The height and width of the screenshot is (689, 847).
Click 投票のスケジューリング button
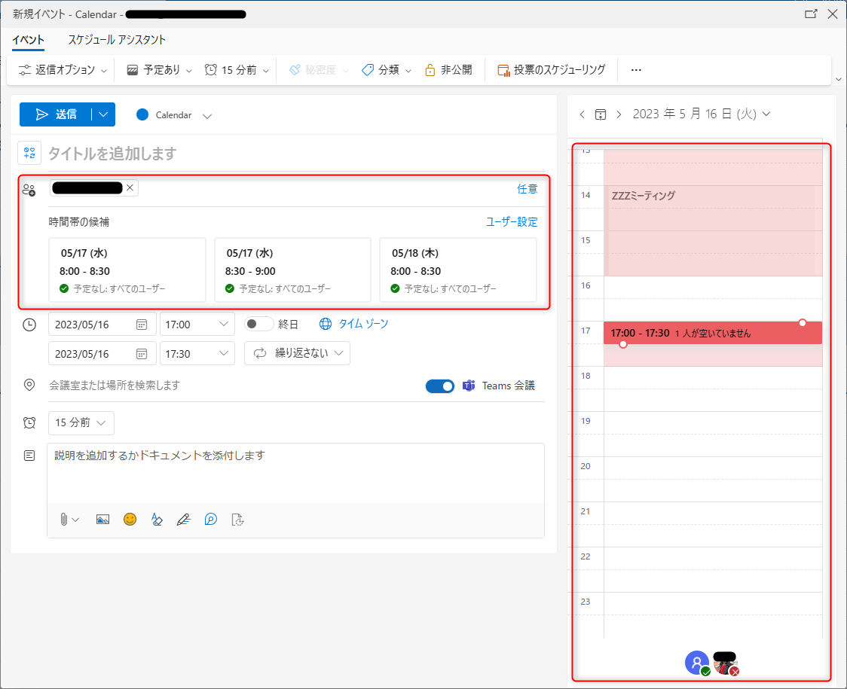[552, 70]
